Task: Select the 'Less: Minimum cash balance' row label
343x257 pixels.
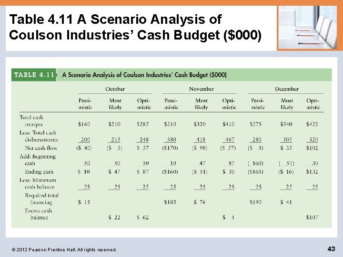Action: click(x=38, y=184)
